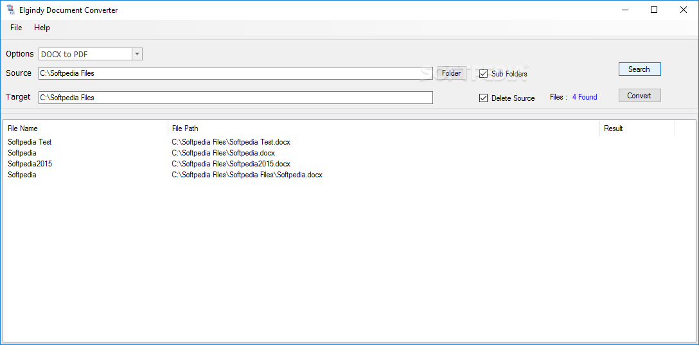Click the Convert button
Screen dimensions: 699x345
tap(639, 95)
